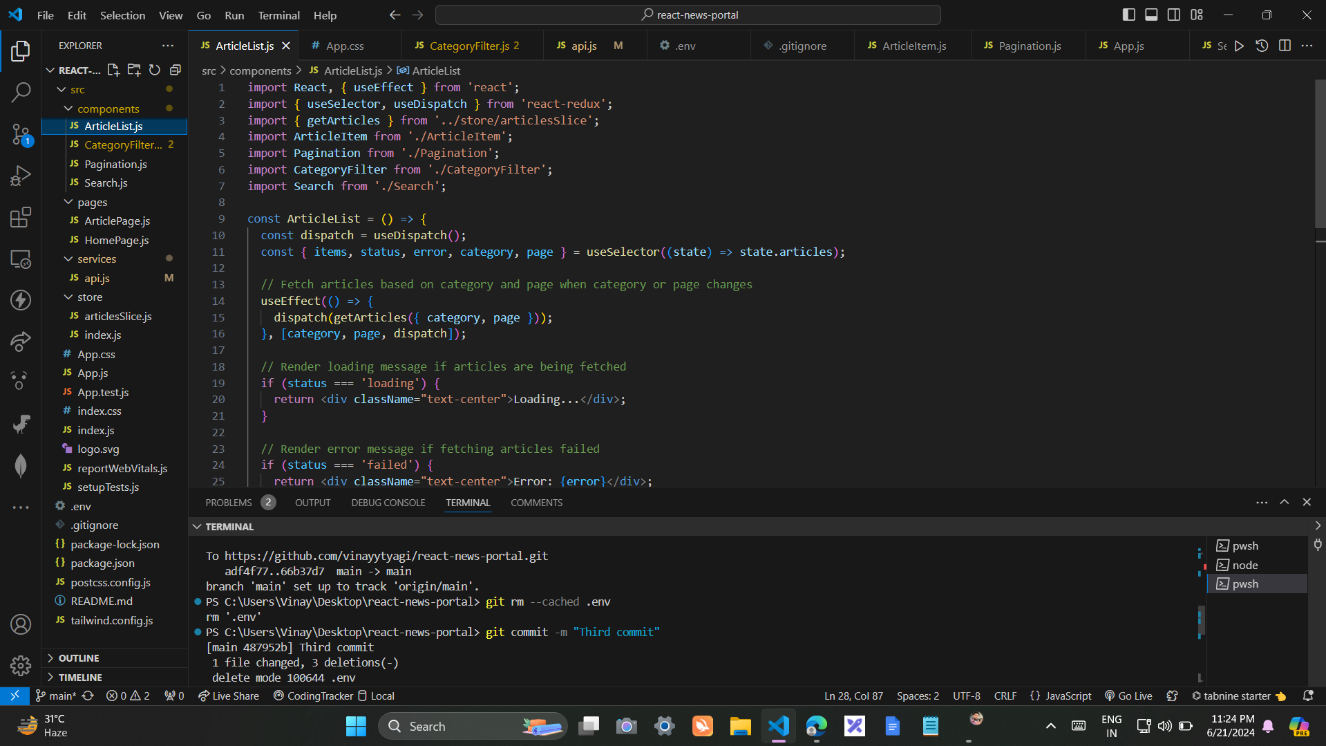Show hidden icons in system tray
Screen dimensions: 1326x746
tap(1051, 726)
